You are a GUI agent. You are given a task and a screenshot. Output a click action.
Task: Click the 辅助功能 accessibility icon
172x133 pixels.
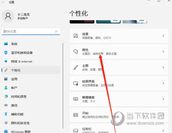tap(6, 114)
